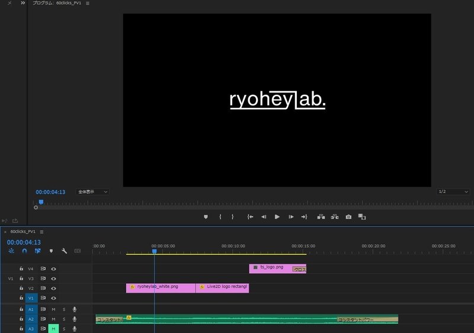
Task: Toggle sync lock on track A2
Action: click(x=43, y=319)
